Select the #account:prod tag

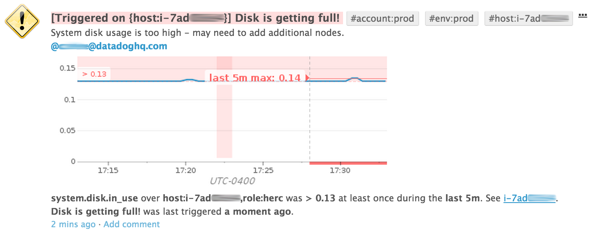click(x=382, y=18)
